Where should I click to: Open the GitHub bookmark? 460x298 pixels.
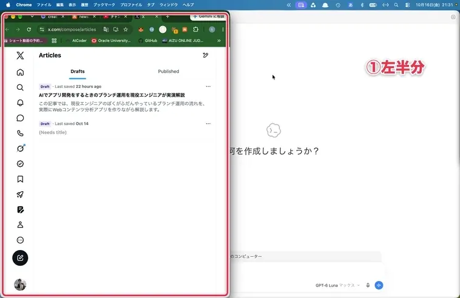coord(148,41)
